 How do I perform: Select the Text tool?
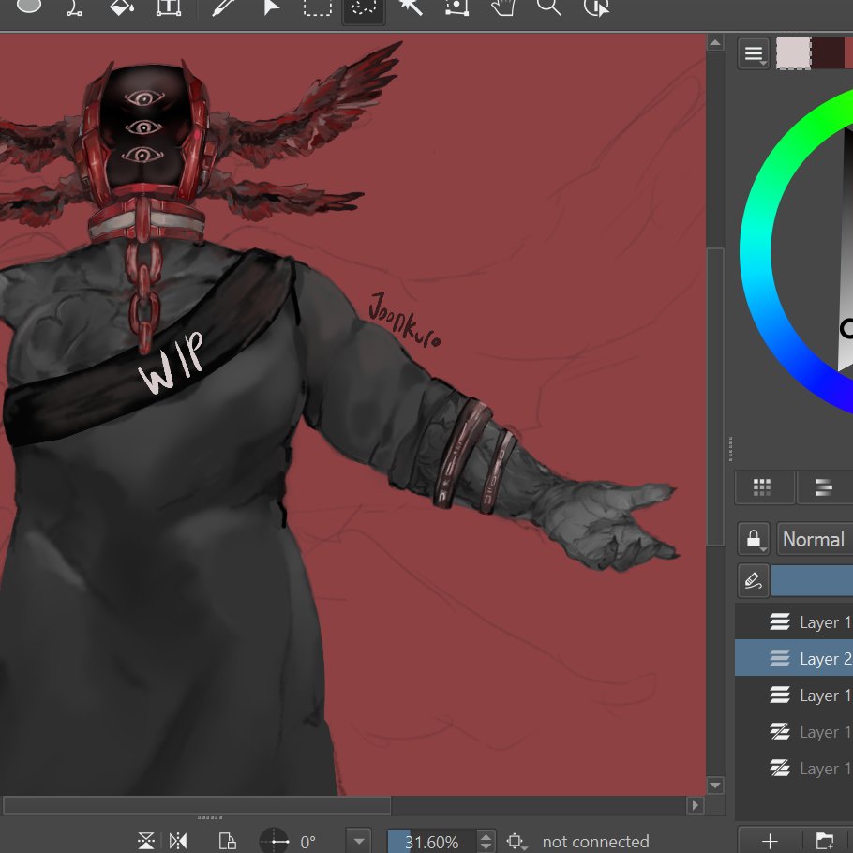169,7
